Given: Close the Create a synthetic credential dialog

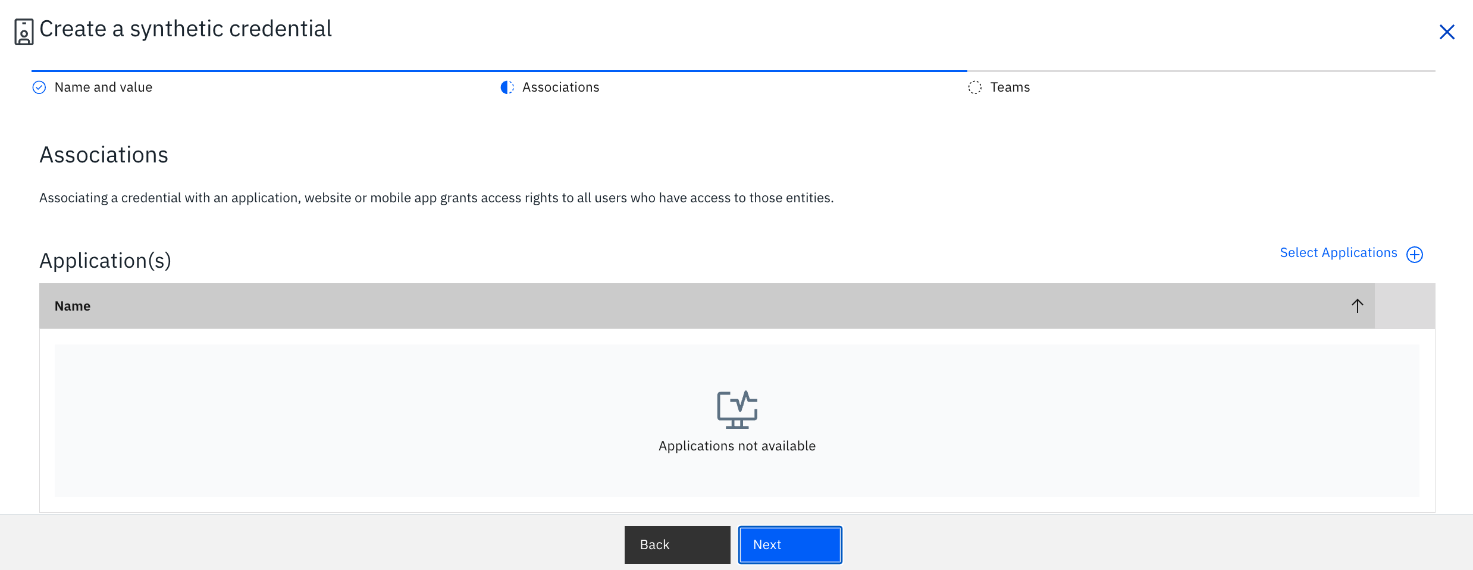Looking at the screenshot, I should tap(1447, 32).
